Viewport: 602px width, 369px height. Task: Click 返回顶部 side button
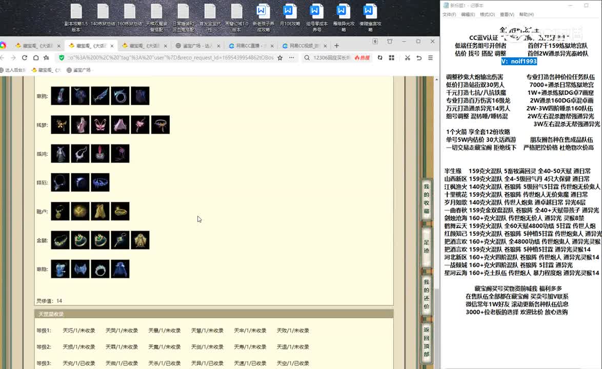click(427, 342)
